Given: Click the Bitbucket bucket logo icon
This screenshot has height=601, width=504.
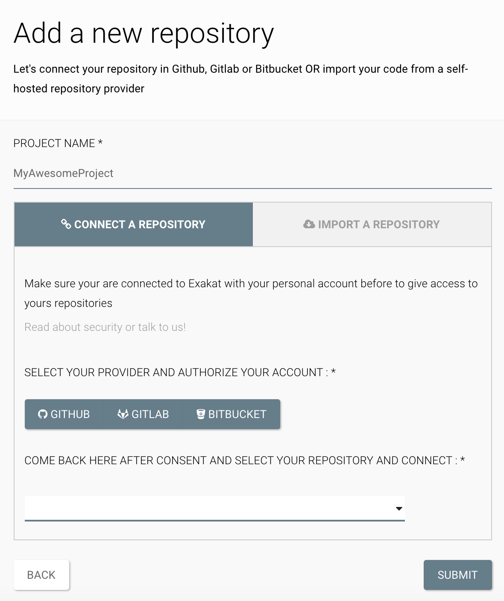Looking at the screenshot, I should [200, 414].
